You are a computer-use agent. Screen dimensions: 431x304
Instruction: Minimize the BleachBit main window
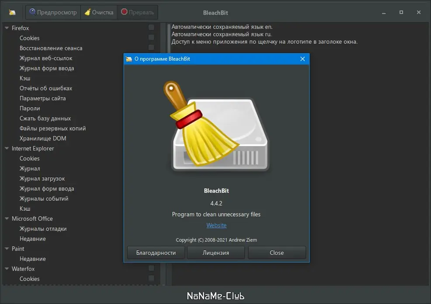pos(384,13)
